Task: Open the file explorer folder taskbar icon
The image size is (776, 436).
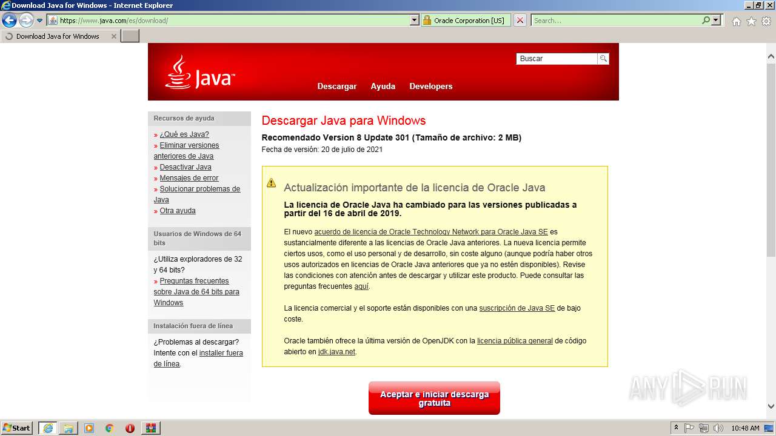Action: [69, 428]
